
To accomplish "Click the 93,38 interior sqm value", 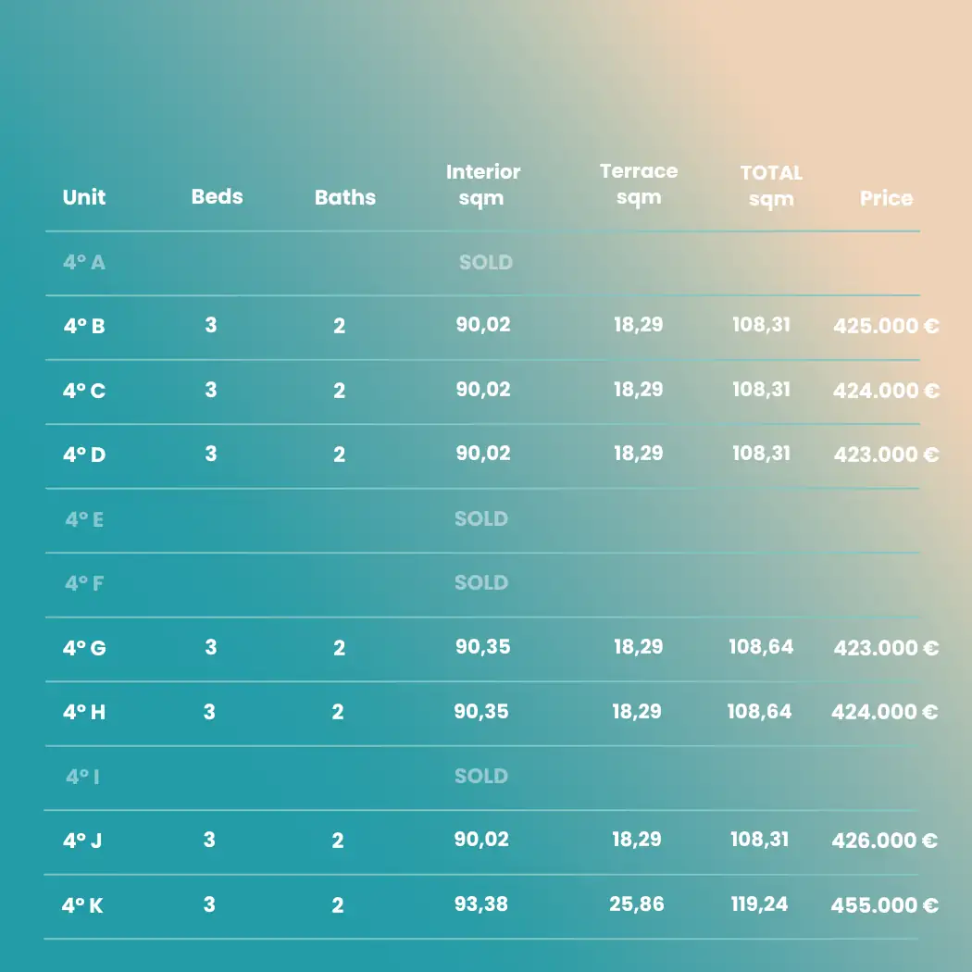I will (481, 904).
